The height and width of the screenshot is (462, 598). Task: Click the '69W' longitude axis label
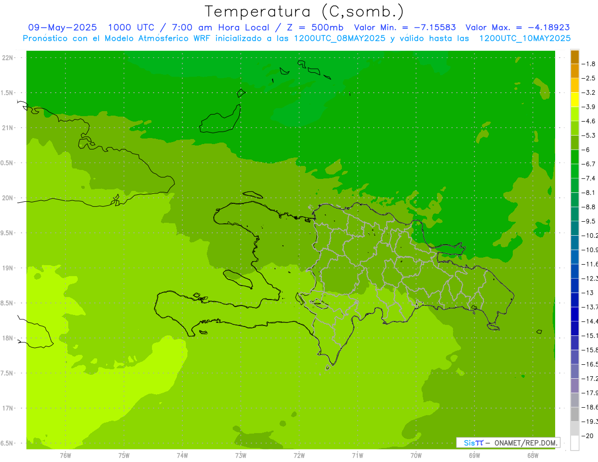[x=474, y=455]
